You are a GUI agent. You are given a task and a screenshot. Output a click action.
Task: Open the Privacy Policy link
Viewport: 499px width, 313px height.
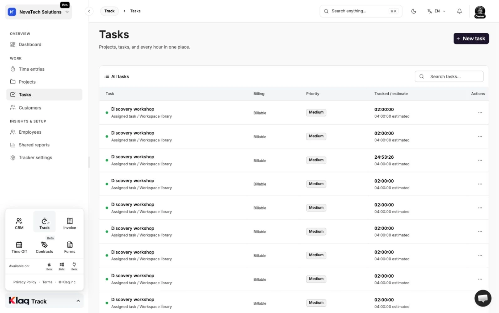(x=25, y=282)
